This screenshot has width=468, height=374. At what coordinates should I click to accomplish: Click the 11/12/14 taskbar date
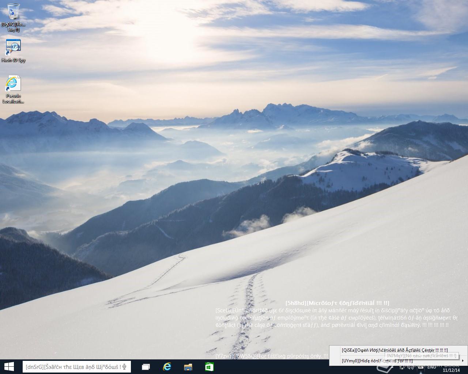click(x=451, y=370)
